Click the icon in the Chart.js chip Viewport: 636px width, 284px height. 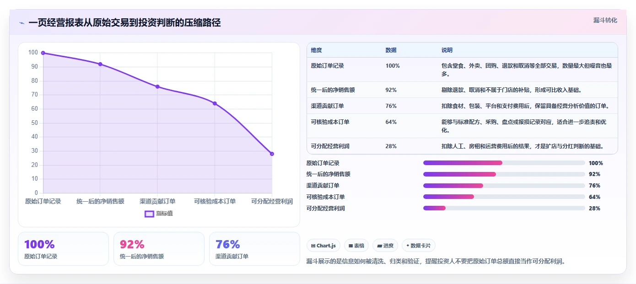point(313,246)
